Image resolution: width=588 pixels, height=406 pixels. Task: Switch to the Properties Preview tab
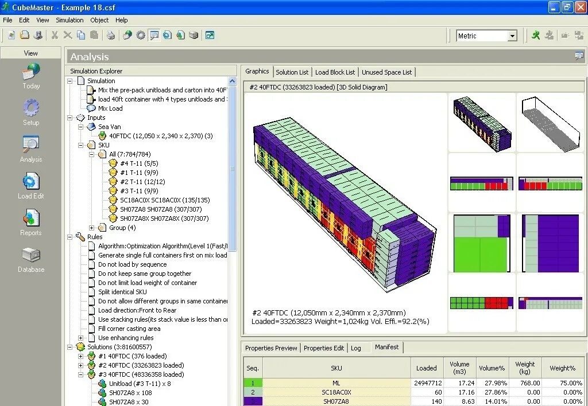pyautogui.click(x=271, y=348)
